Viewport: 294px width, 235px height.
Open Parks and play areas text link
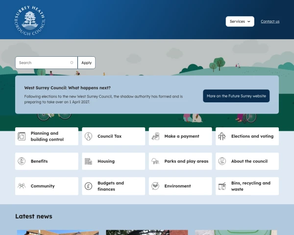[x=186, y=161]
